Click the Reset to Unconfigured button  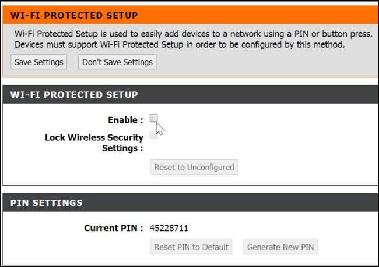pyautogui.click(x=194, y=167)
